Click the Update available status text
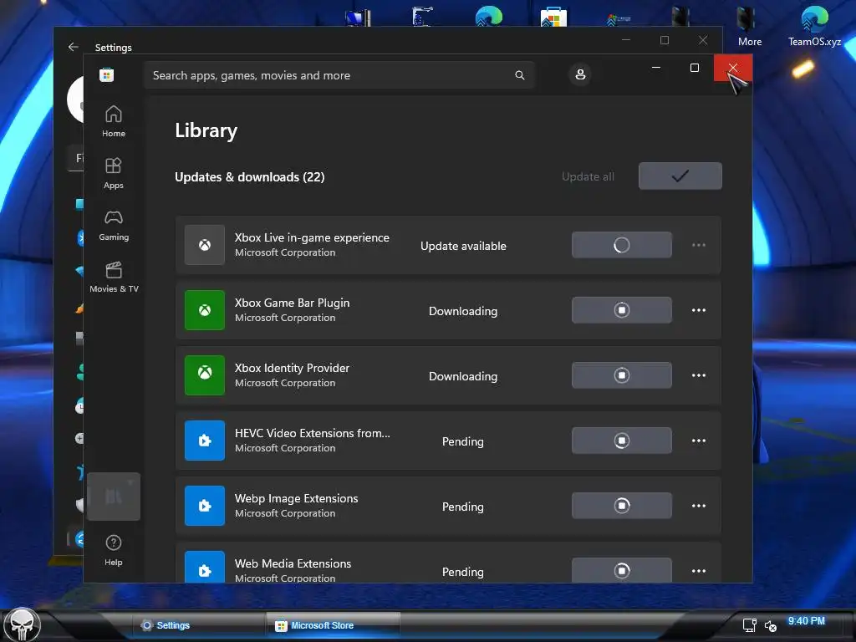Screen dimensions: 856x642 463,246
